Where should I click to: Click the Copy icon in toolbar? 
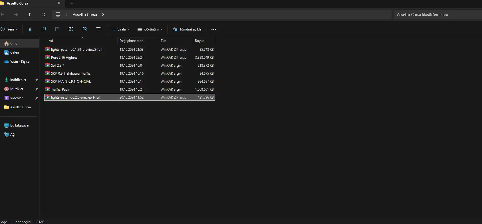44,29
